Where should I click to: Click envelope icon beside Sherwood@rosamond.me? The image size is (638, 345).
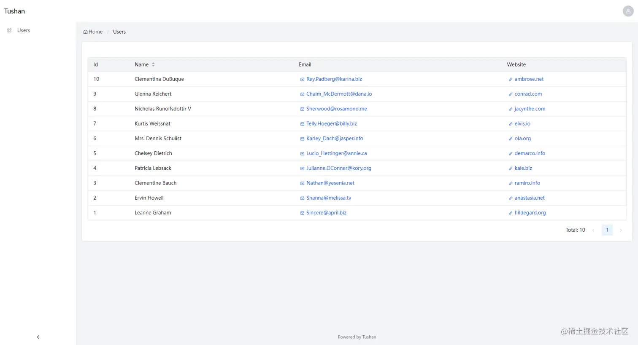click(302, 109)
